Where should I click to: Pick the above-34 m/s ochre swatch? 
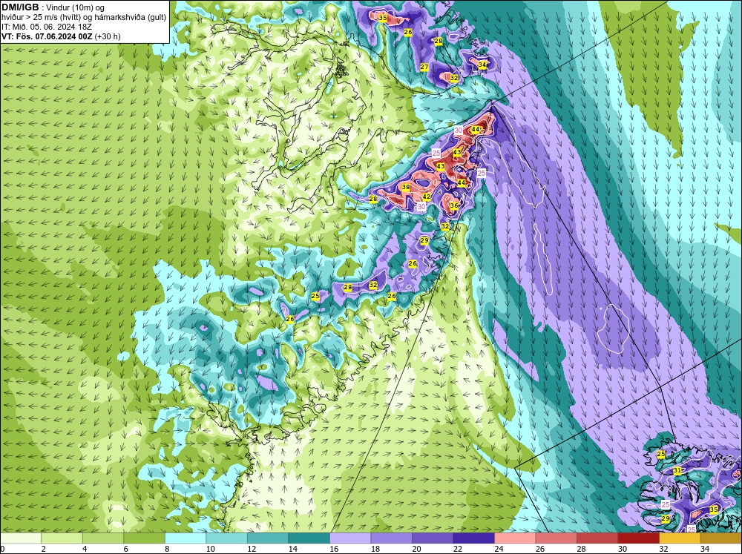[720, 538]
